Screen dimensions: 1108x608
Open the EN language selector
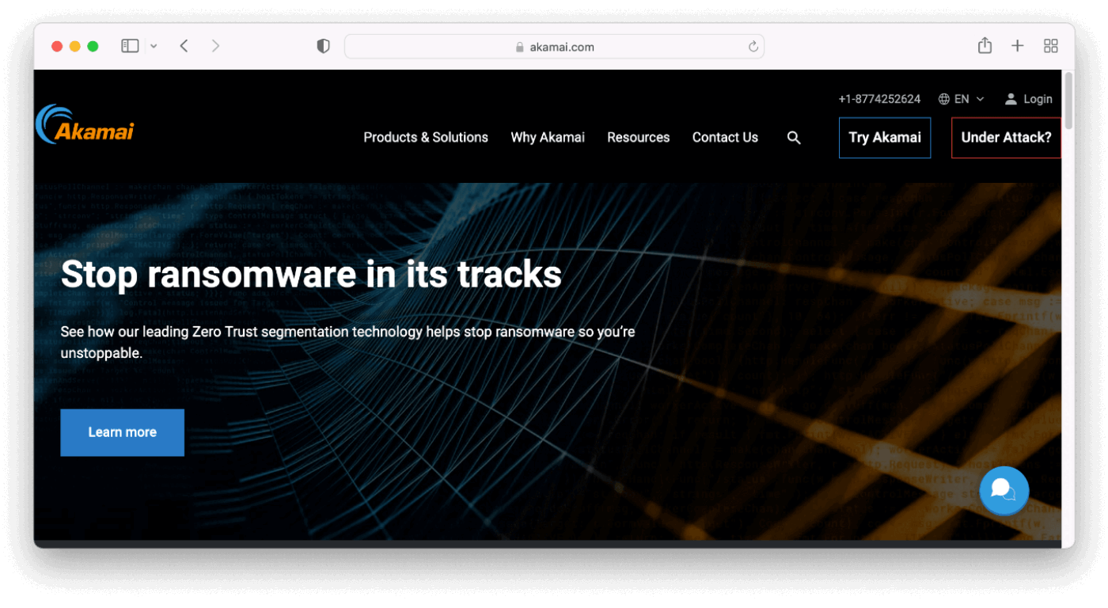961,99
